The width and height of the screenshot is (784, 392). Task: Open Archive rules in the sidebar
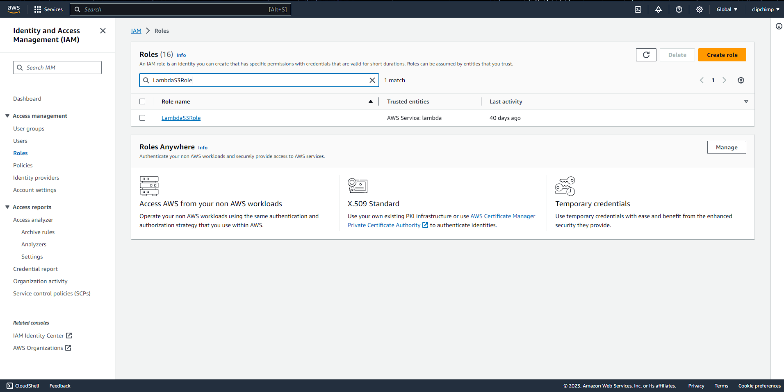[38, 232]
